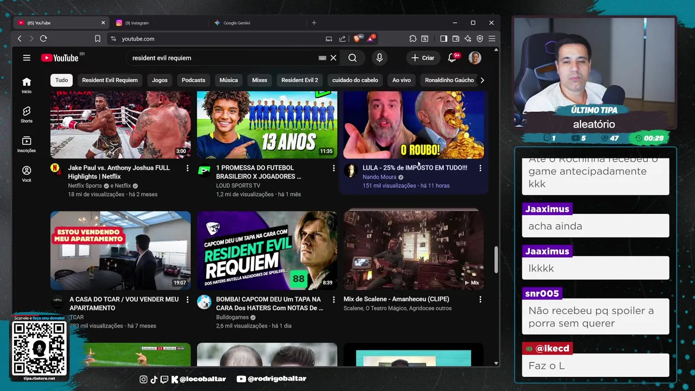Start voice search with the microphone
Viewport: 695px width, 391px height.
380,58
